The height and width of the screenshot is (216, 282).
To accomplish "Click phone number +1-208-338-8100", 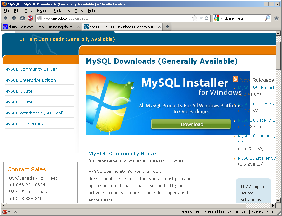I will point(27,198).
